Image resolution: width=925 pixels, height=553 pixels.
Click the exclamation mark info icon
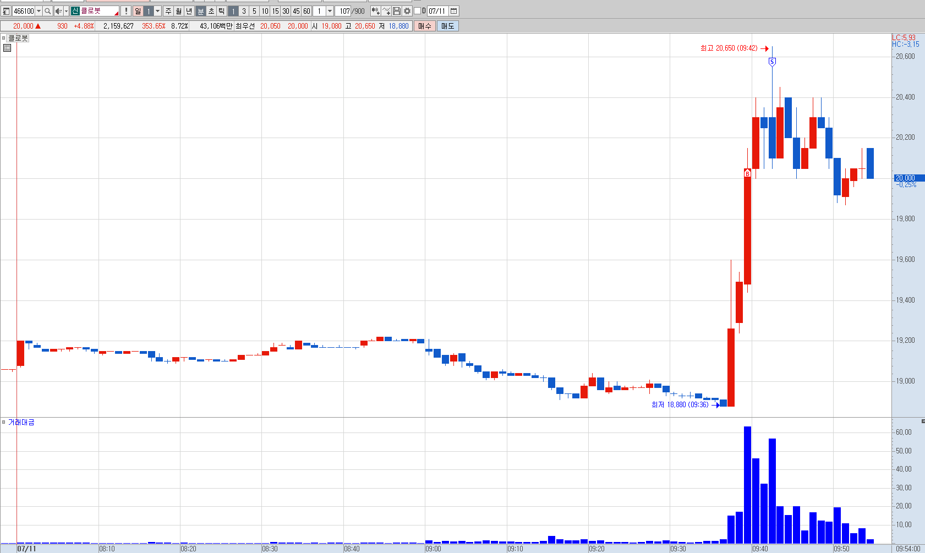click(126, 11)
